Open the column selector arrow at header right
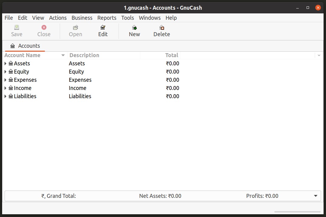This screenshot has width=326, height=217. 319,55
